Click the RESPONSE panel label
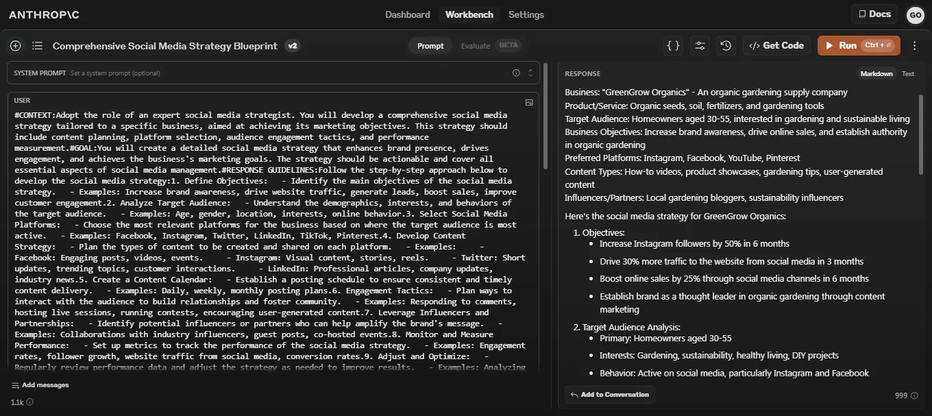Image resolution: width=932 pixels, height=416 pixels. pyautogui.click(x=582, y=73)
